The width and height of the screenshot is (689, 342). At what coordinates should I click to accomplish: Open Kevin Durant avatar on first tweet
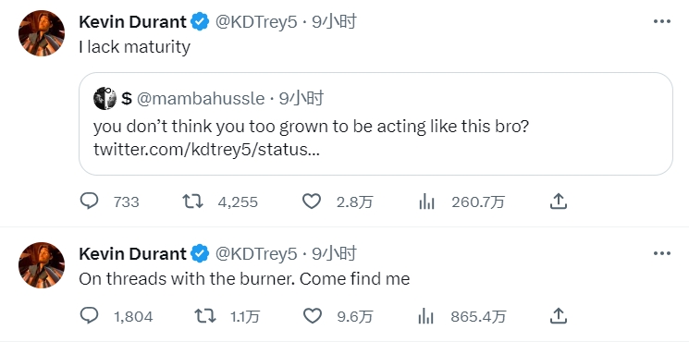pyautogui.click(x=42, y=33)
